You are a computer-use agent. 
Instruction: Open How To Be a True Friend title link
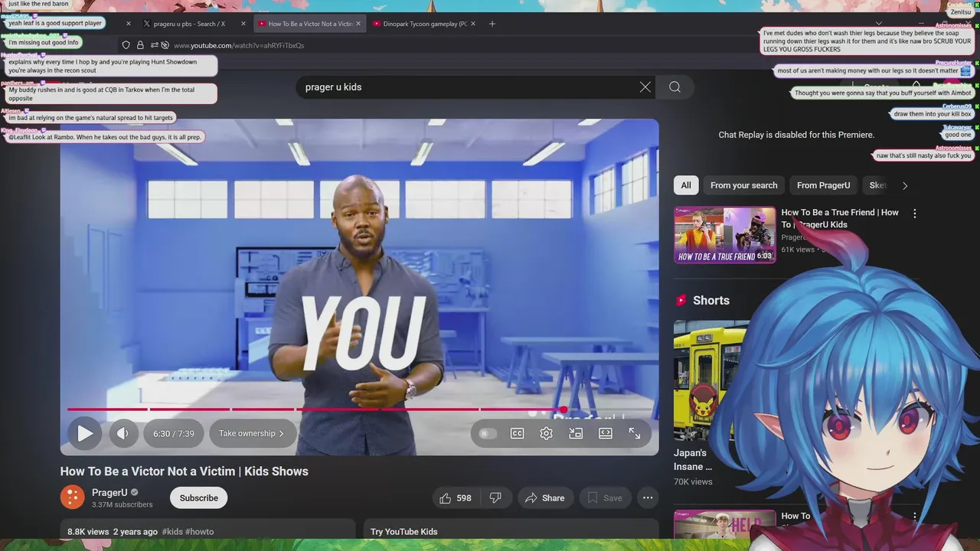(x=840, y=218)
